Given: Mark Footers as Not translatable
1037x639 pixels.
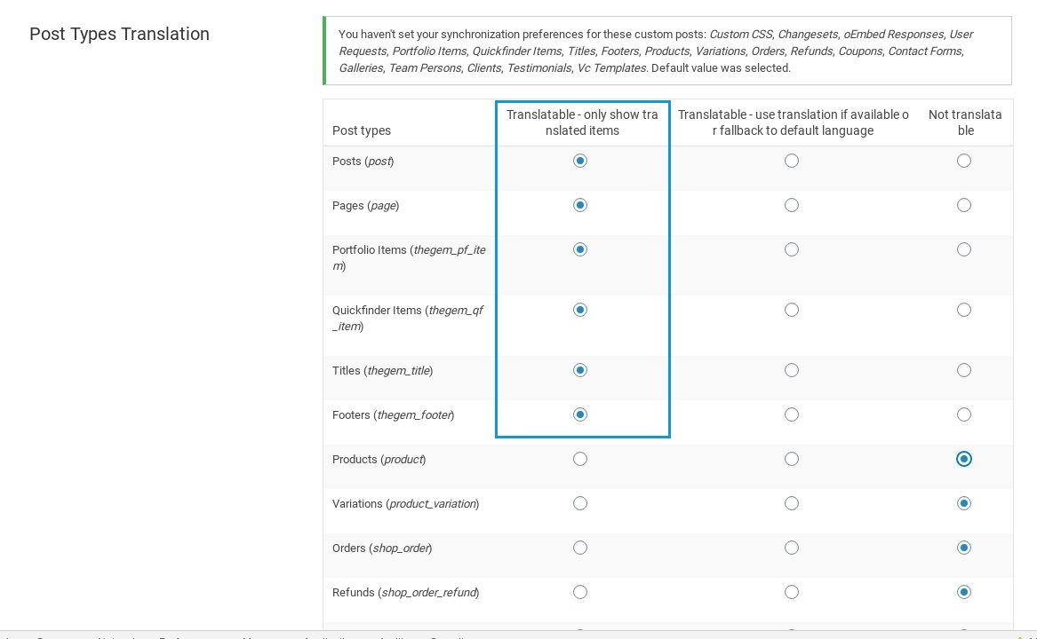Looking at the screenshot, I should [964, 414].
